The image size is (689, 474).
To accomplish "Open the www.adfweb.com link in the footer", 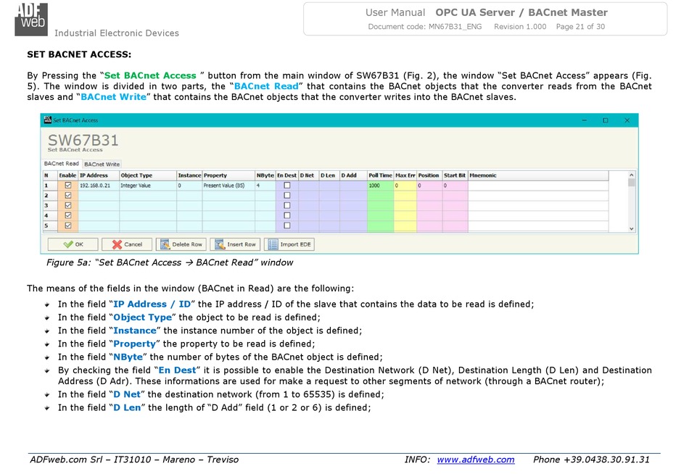I will [x=476, y=460].
